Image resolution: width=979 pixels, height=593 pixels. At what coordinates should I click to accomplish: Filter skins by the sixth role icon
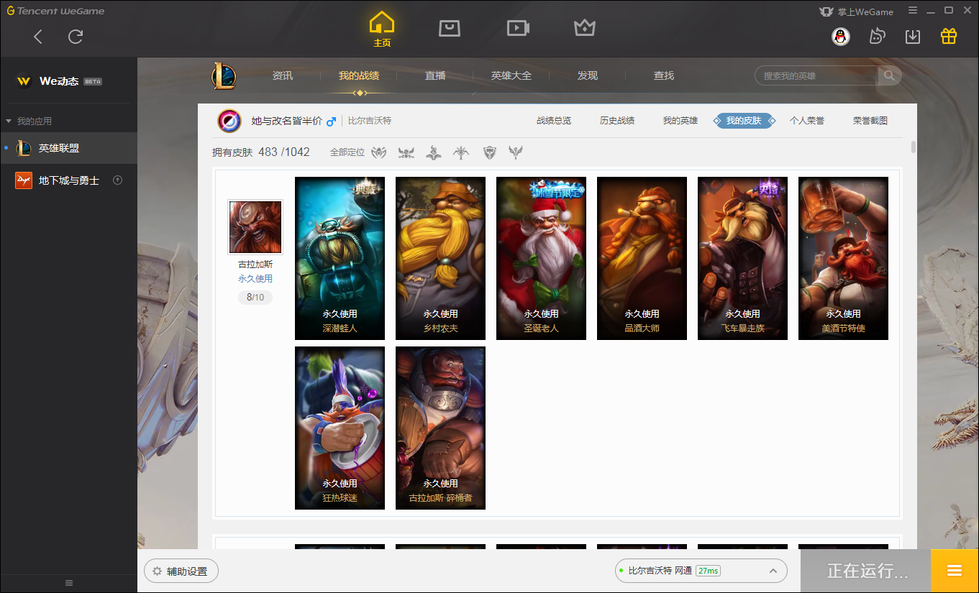click(x=516, y=152)
